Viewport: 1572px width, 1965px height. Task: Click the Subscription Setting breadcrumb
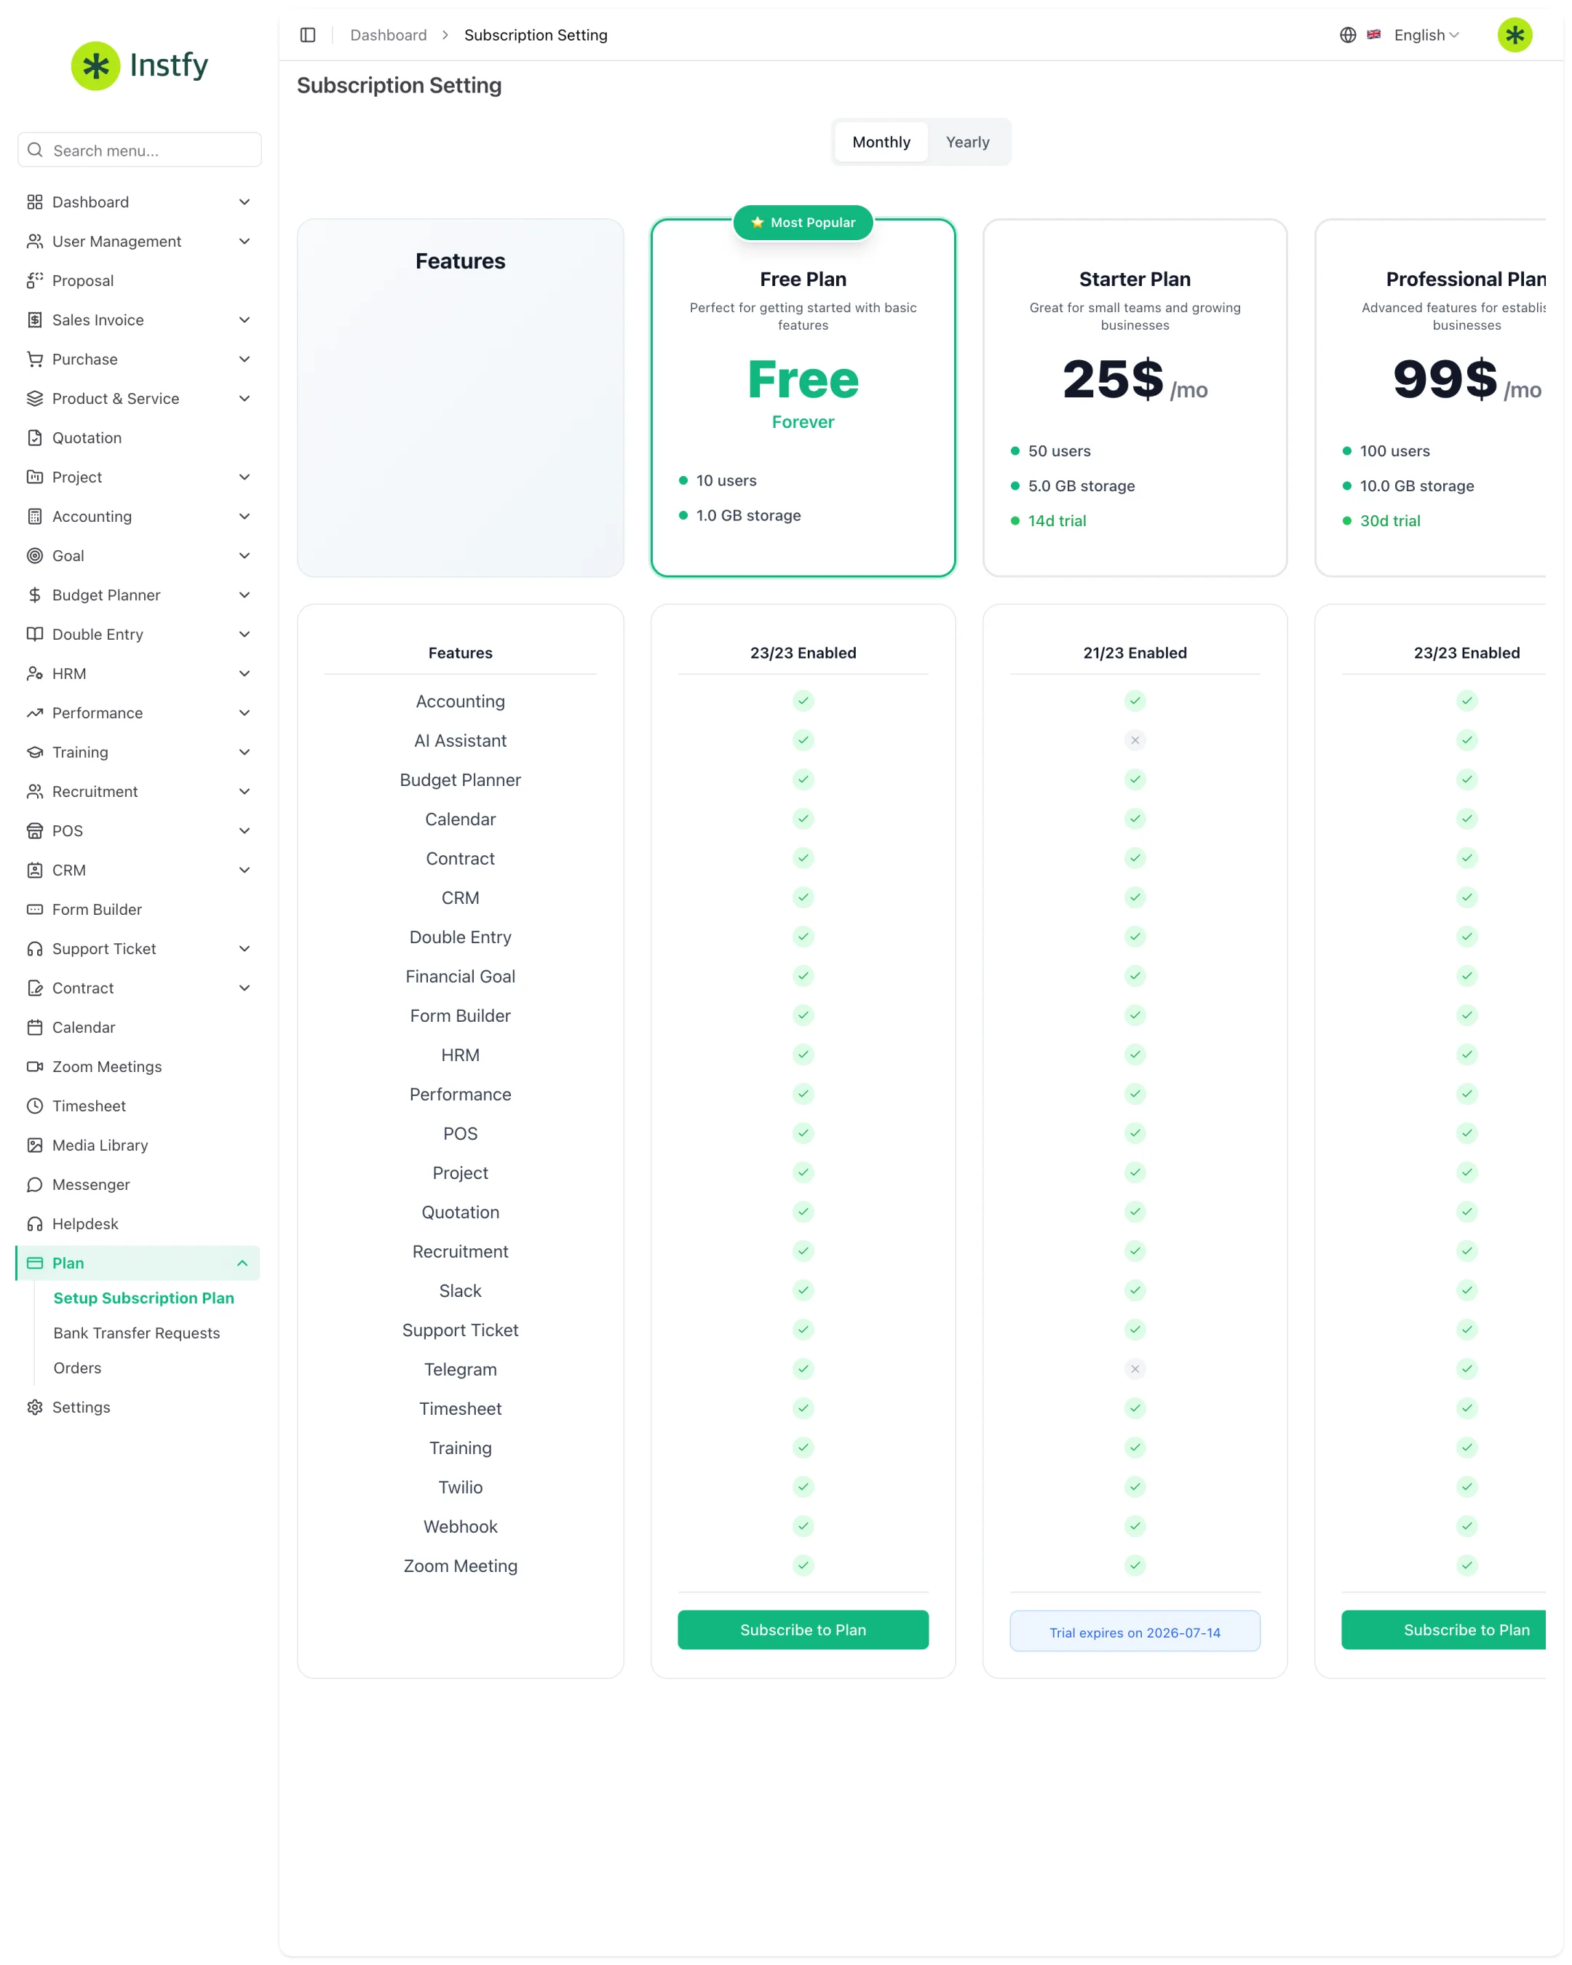tap(536, 35)
